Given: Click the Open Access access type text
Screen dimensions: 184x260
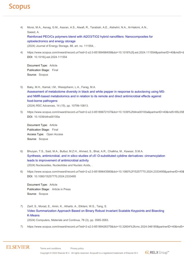Looking at the screenshot, I should (54, 134).
